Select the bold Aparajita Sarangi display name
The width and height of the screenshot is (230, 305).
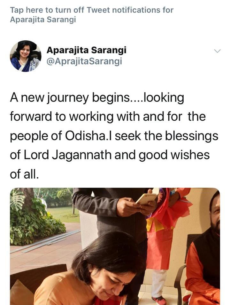[86, 50]
